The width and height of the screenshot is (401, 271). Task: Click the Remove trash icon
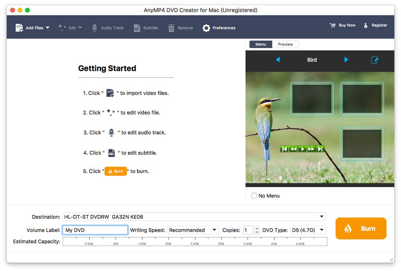172,27
